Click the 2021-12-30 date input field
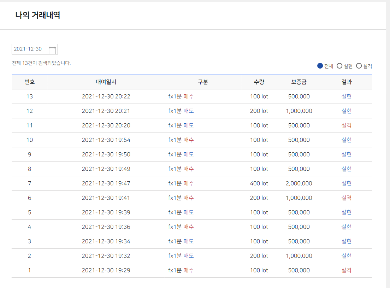Image resolution: width=390 pixels, height=288 pixels. (35, 49)
